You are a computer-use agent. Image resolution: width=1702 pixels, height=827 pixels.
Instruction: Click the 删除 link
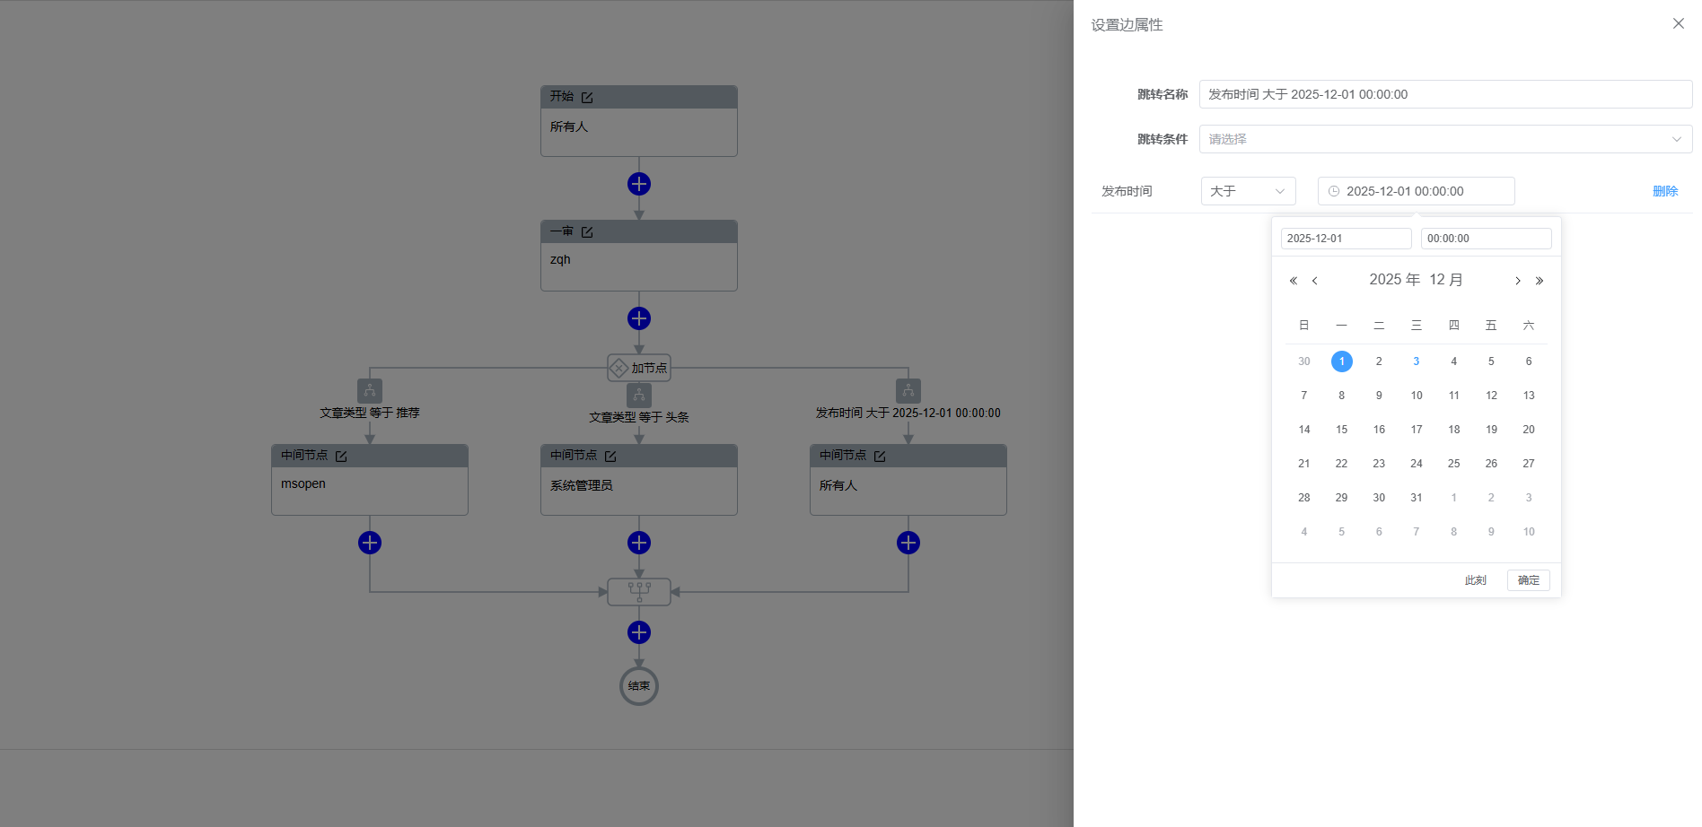pyautogui.click(x=1664, y=191)
